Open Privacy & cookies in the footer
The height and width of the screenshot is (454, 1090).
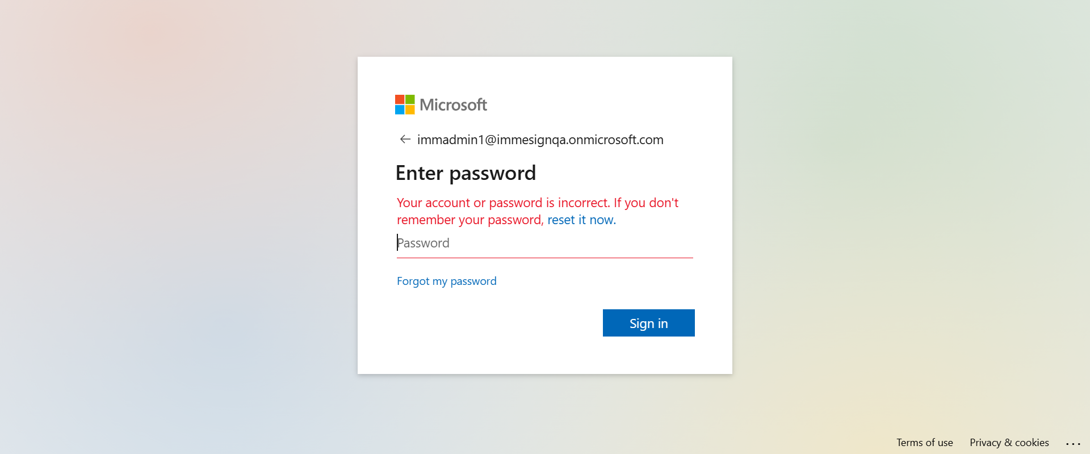coord(1009,443)
